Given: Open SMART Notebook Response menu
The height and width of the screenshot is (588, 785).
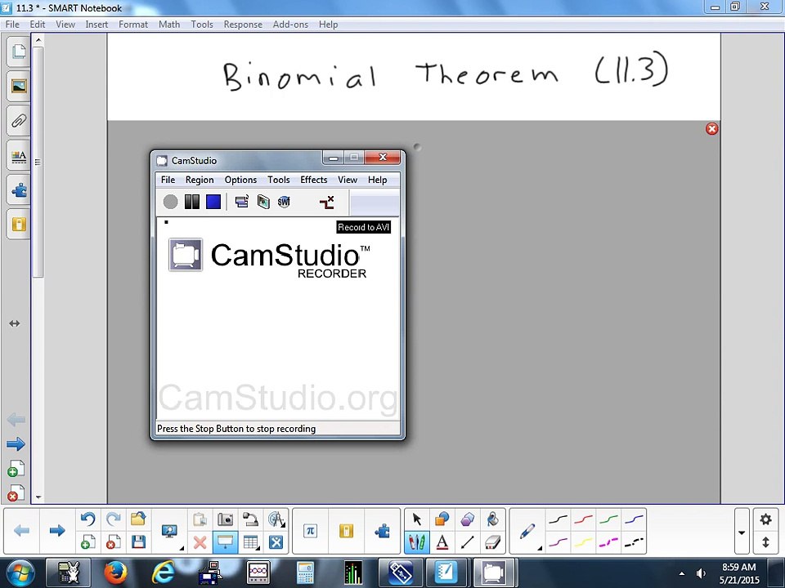Looking at the screenshot, I should coord(243,24).
